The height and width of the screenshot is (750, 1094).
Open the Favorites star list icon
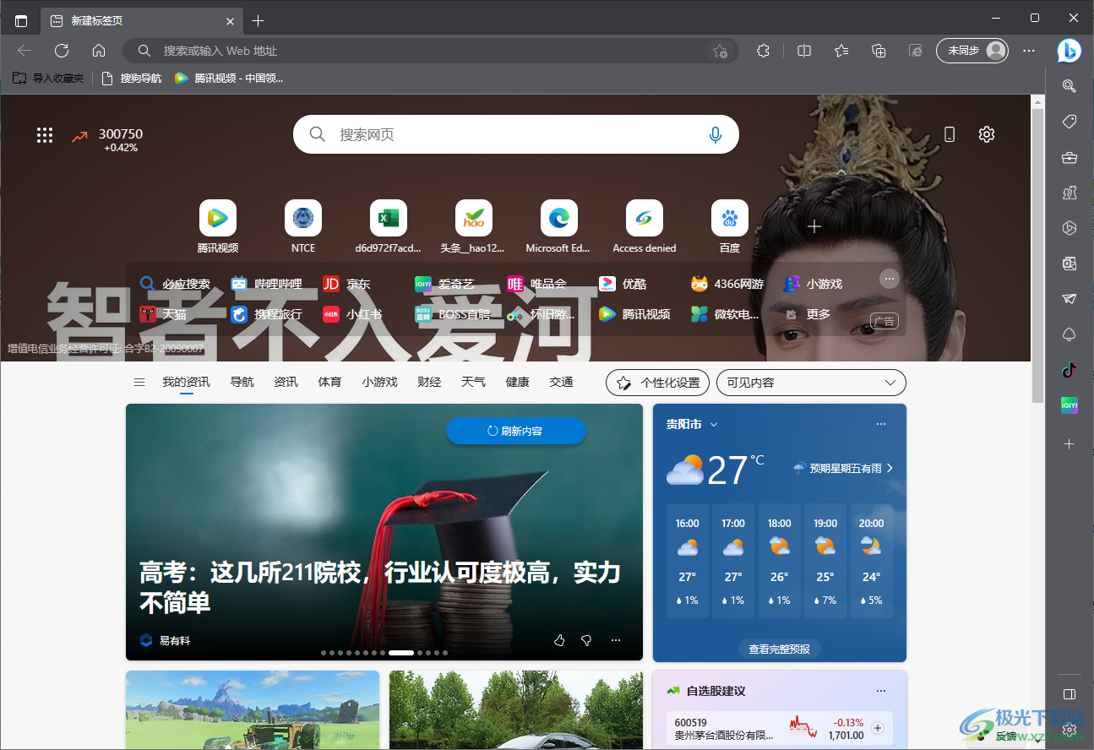[841, 51]
